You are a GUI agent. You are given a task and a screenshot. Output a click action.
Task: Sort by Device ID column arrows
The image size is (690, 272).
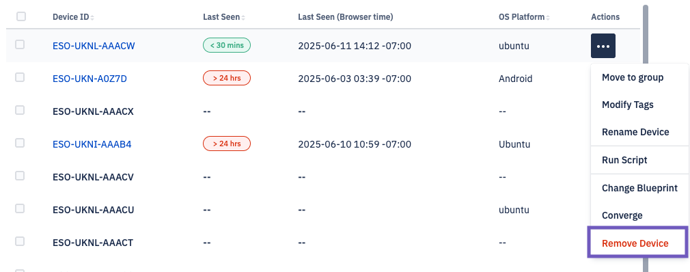pyautogui.click(x=92, y=17)
